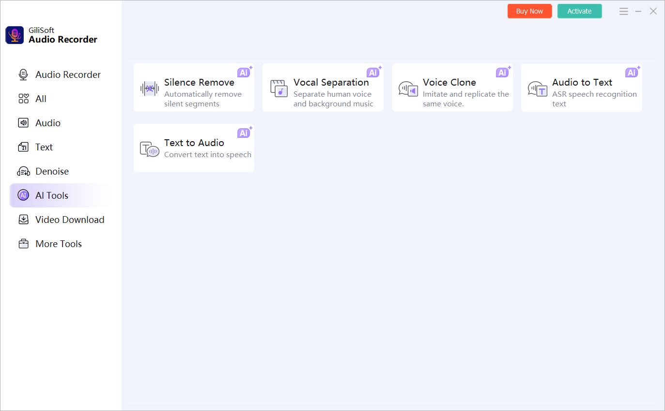Viewport: 665px width, 411px height.
Task: Click the Denoise headphones icon in sidebar
Action: [x=23, y=171]
